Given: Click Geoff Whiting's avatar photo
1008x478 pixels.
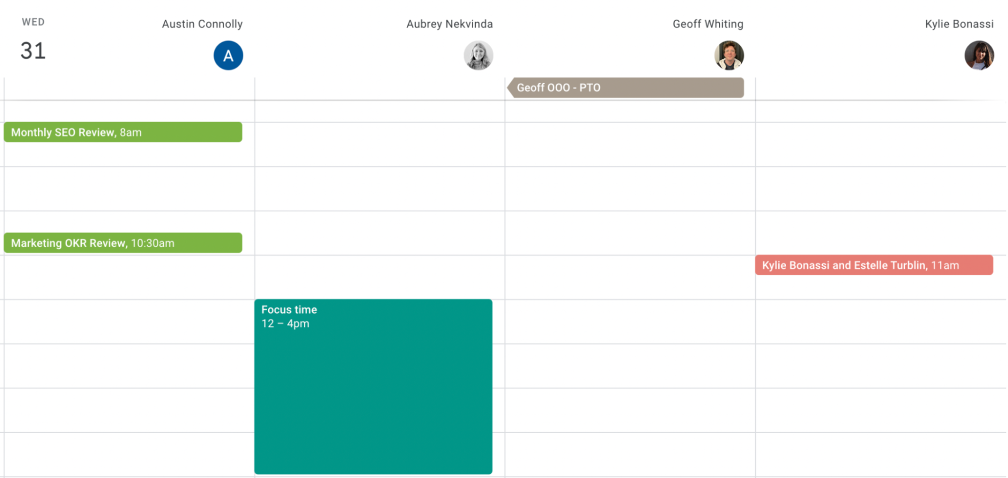Looking at the screenshot, I should click(x=729, y=55).
